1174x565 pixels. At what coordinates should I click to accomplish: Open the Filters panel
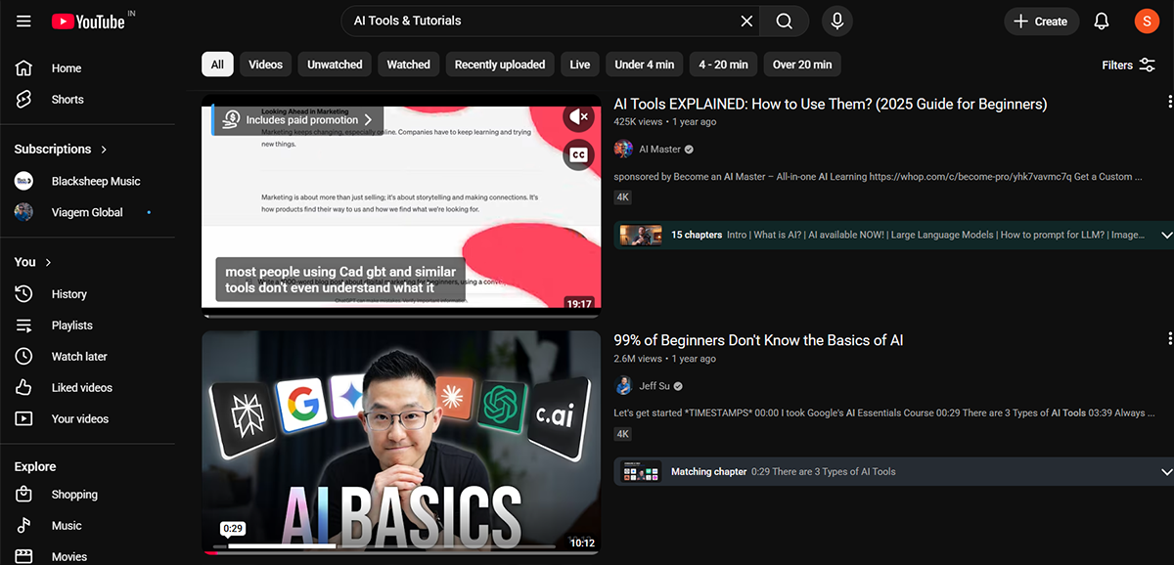click(1129, 65)
